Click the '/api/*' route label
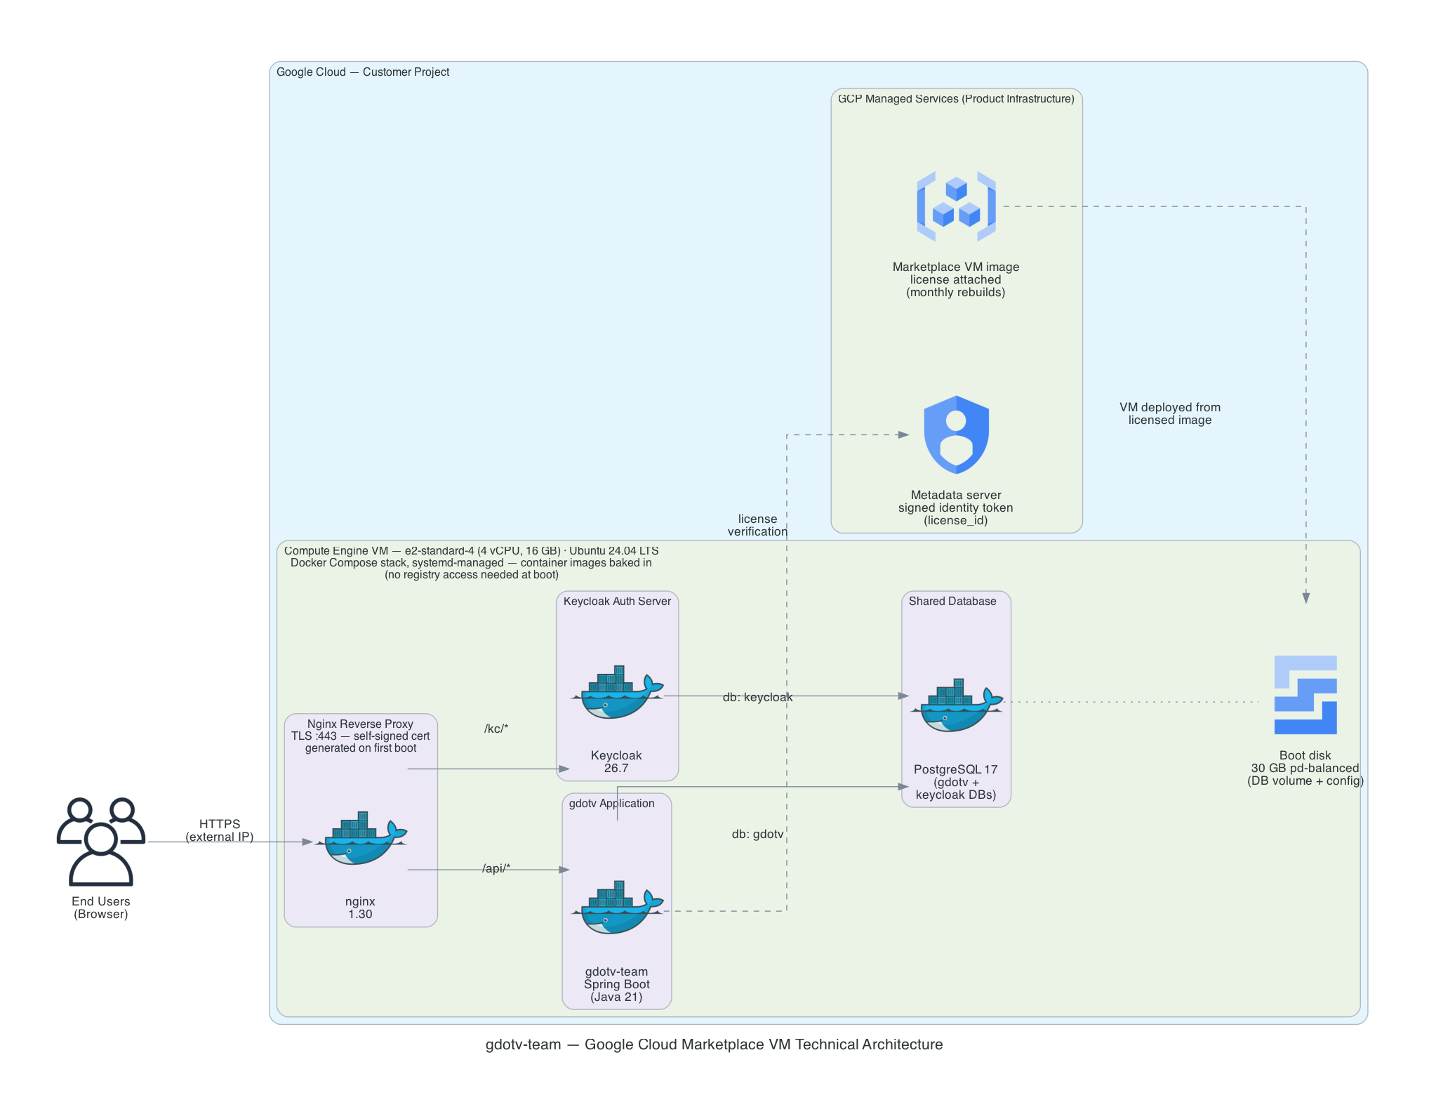 (x=496, y=868)
